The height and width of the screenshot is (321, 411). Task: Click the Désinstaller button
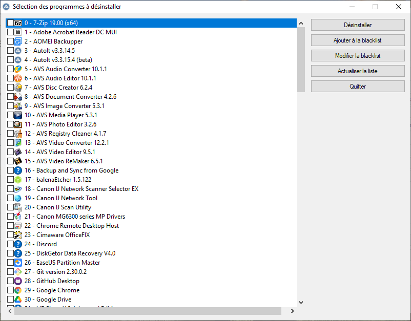pos(358,25)
